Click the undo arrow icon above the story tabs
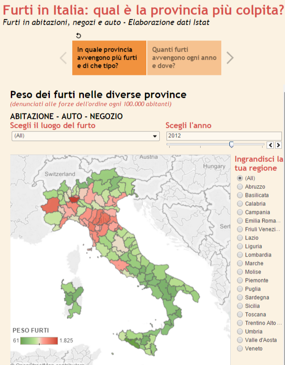The image size is (285, 365). (79, 36)
